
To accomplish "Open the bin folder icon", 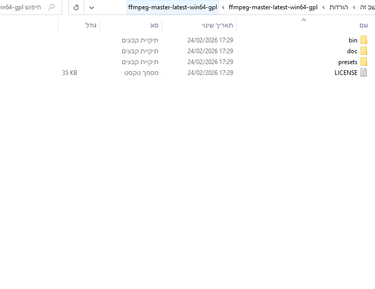I will click(x=364, y=40).
